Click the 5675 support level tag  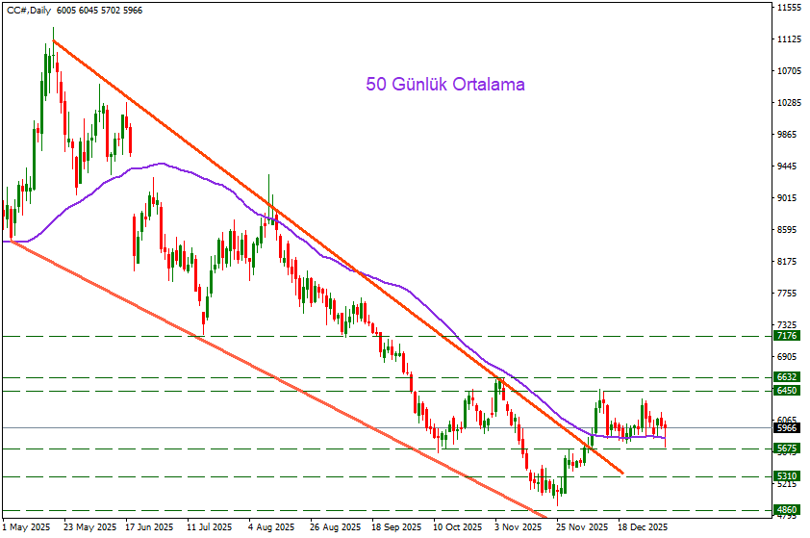[x=788, y=448]
